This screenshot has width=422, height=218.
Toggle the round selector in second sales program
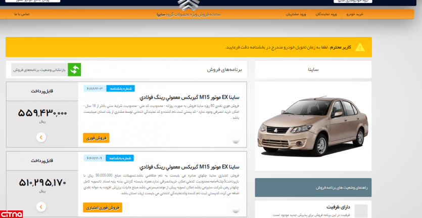(x=236, y=210)
